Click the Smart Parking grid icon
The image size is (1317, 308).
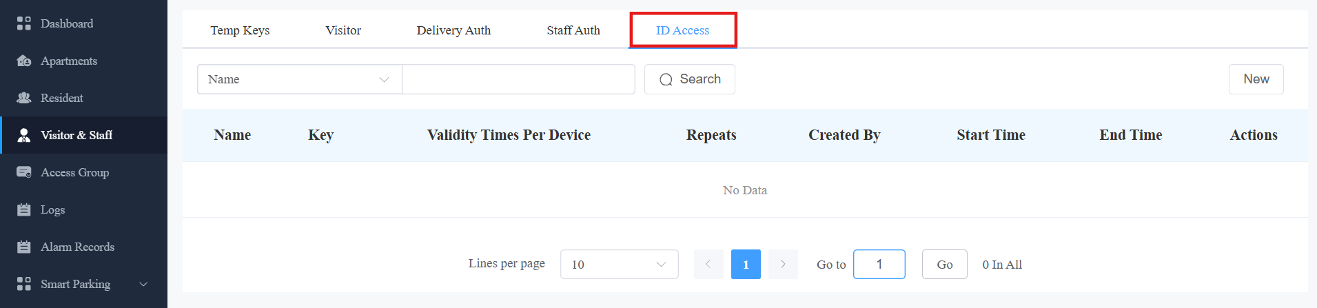24,284
